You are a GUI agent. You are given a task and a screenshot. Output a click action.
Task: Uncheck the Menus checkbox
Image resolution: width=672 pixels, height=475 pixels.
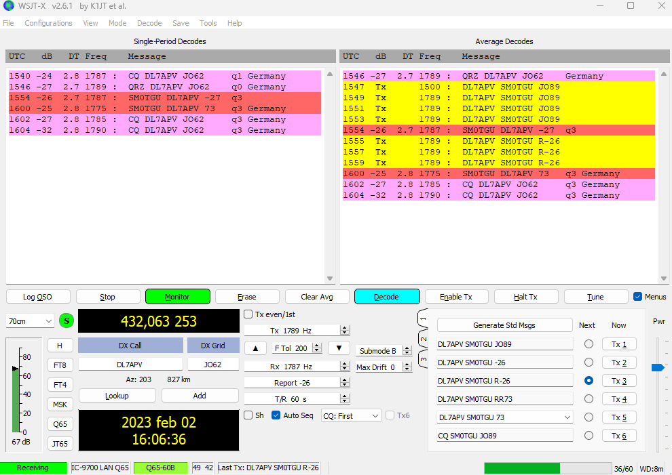coord(637,297)
